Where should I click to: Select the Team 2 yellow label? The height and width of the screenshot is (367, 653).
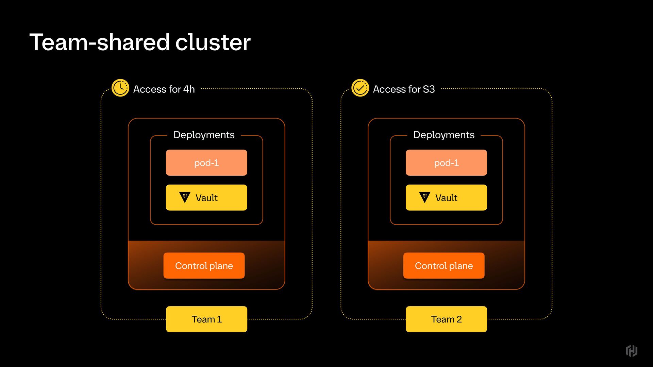point(446,319)
